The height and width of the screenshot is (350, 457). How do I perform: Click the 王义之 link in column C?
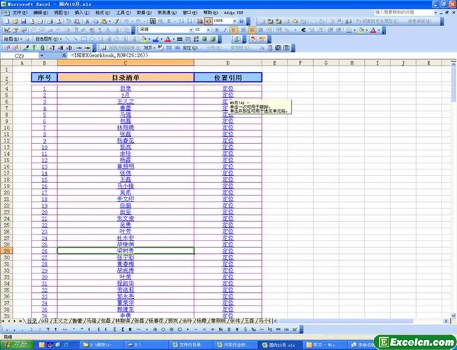click(126, 101)
